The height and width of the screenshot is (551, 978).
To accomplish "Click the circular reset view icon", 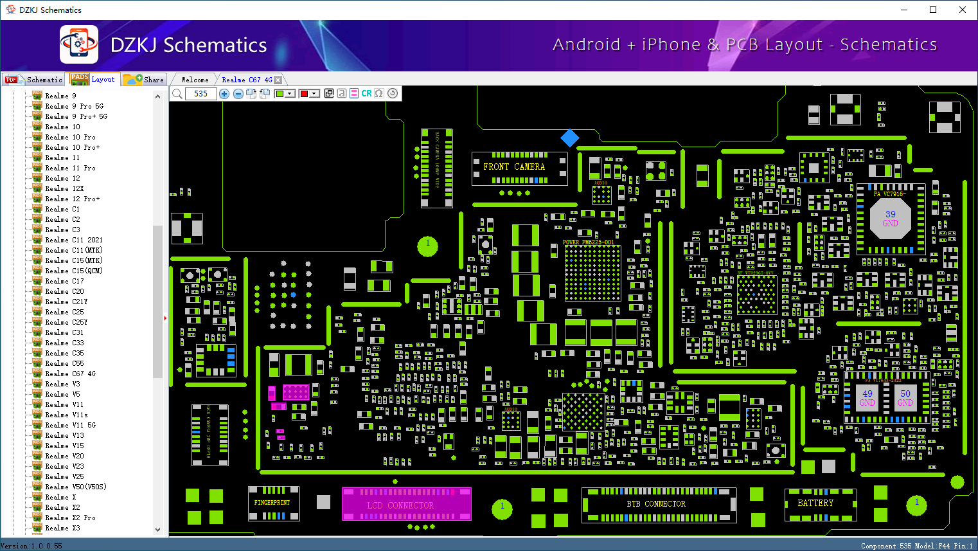I will (393, 93).
